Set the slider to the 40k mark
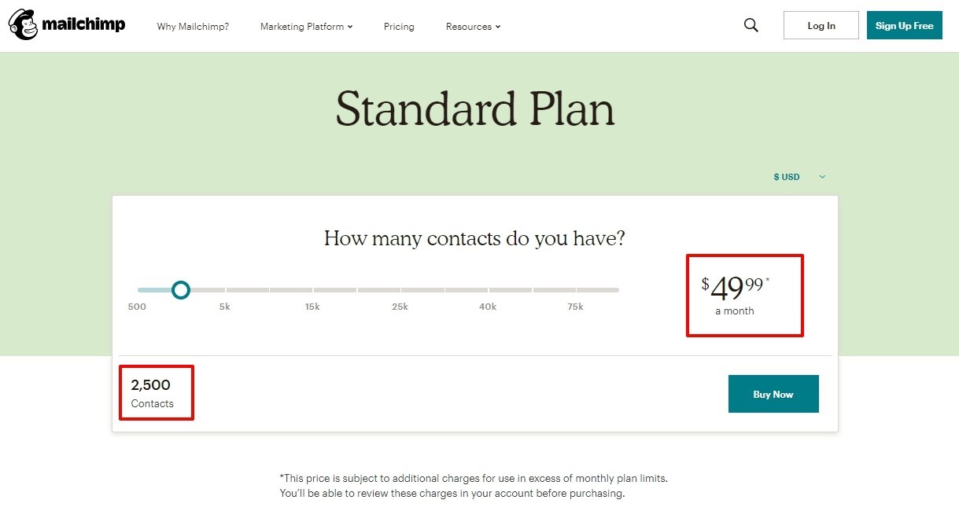 (x=489, y=290)
